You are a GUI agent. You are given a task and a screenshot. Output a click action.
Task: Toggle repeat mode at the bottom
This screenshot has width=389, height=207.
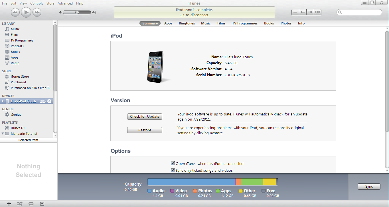(31, 204)
